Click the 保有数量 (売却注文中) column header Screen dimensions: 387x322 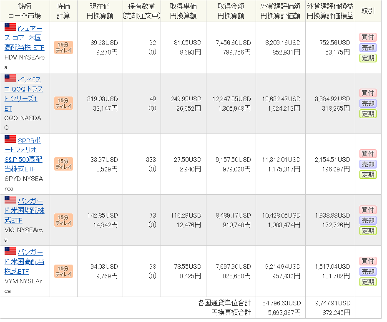click(x=142, y=11)
